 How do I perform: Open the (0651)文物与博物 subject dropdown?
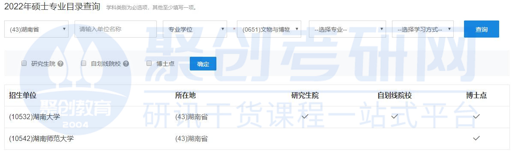tap(269, 29)
